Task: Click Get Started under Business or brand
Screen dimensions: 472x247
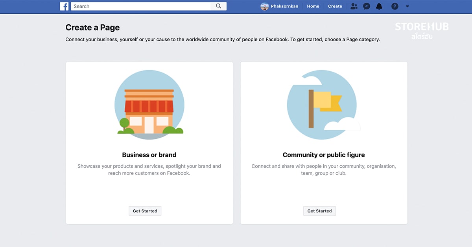Action: 145,211
